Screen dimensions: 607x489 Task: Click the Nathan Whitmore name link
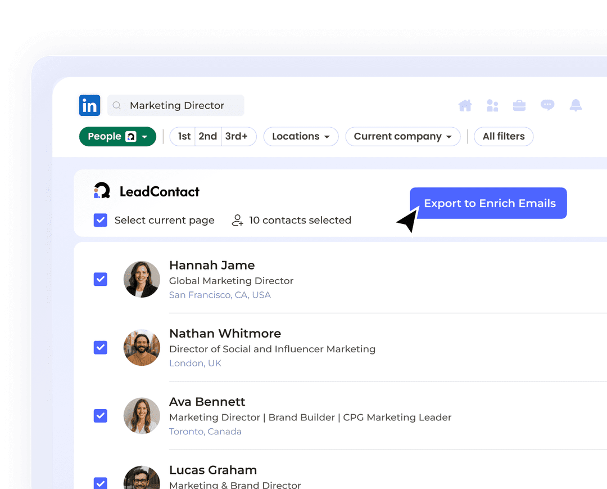(x=225, y=333)
